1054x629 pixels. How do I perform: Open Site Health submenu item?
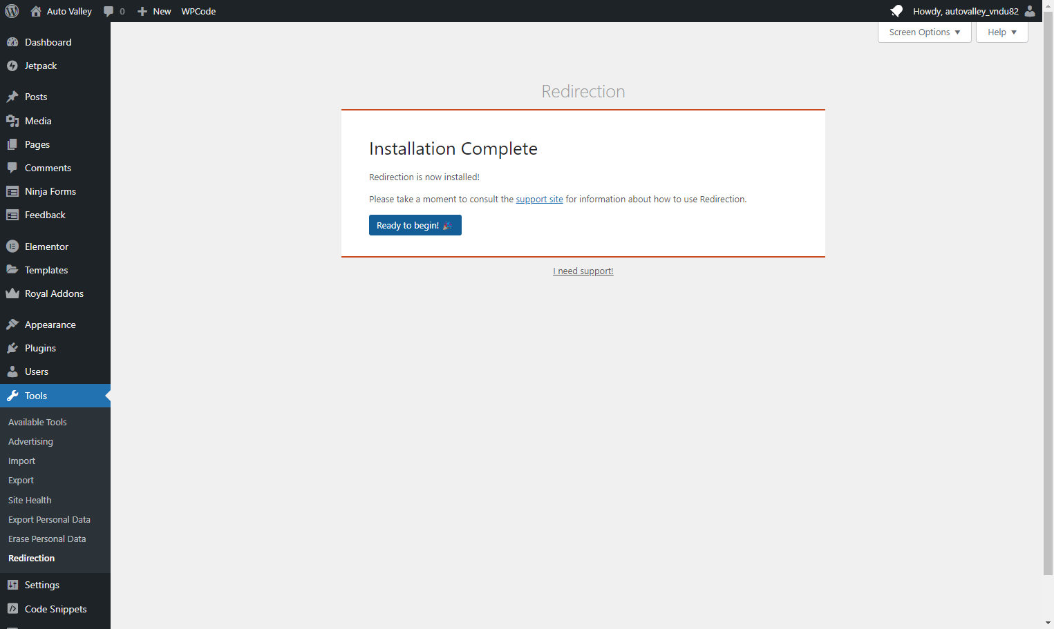click(x=30, y=500)
